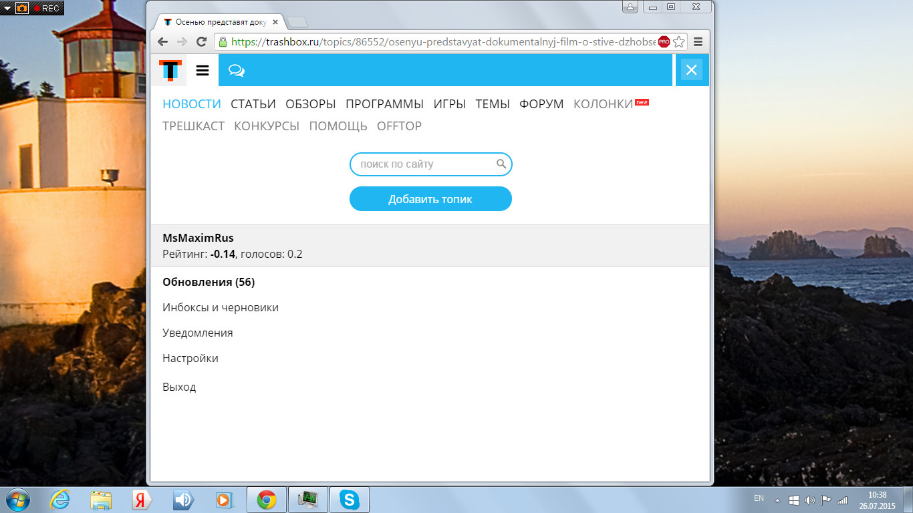This screenshot has height=513, width=913.
Task: Click Выход to log out
Action: (179, 387)
